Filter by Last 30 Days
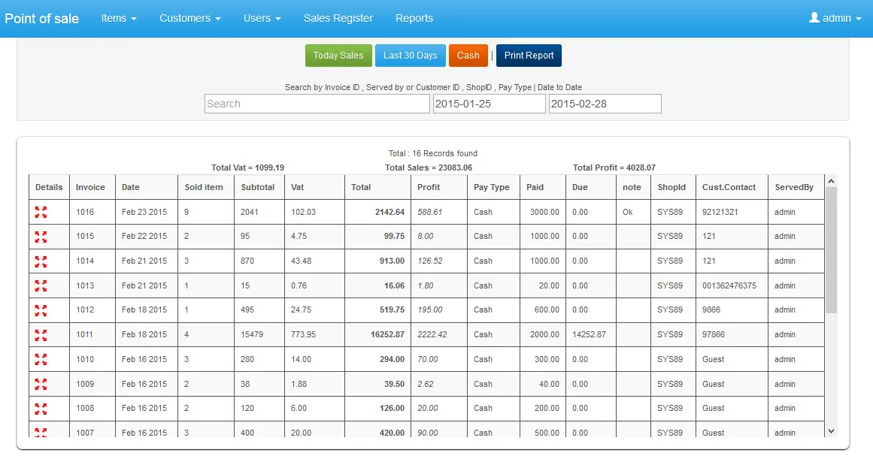The height and width of the screenshot is (462, 873). (x=411, y=56)
